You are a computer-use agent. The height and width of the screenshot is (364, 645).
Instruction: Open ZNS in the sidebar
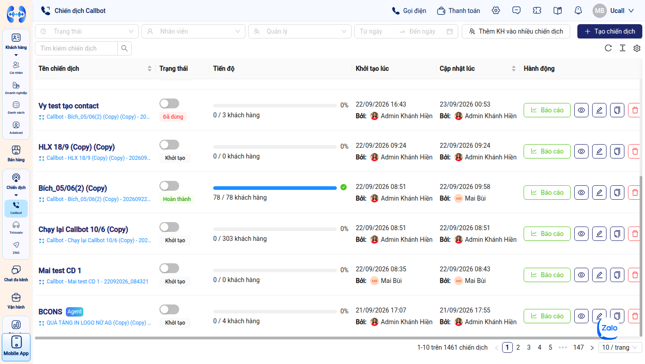16,248
